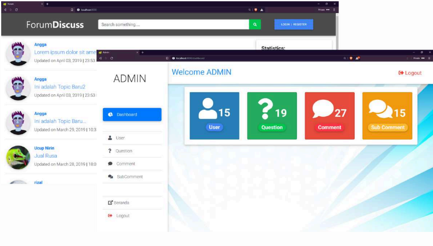Screen dimensions: 433x246
Task: Open new tab in Admin browser window
Action: 143,52
